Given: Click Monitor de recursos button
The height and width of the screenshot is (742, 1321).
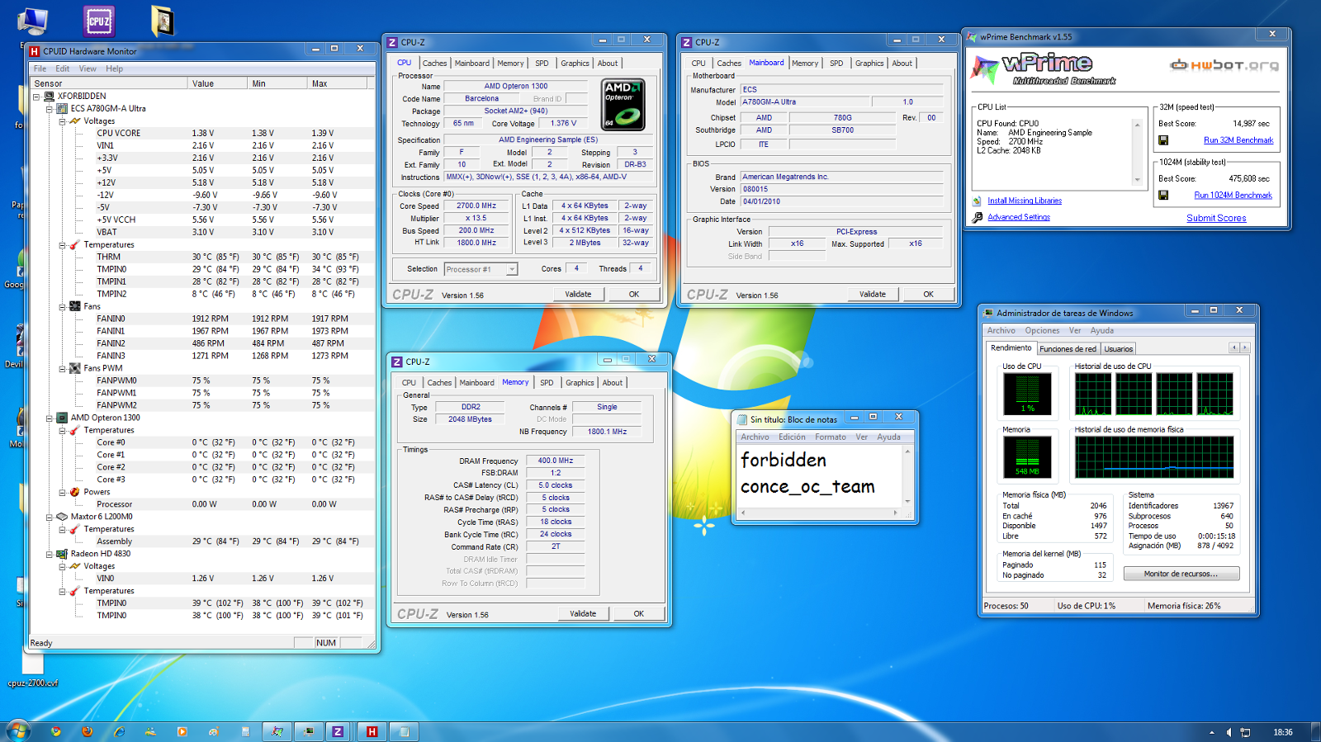Looking at the screenshot, I should pyautogui.click(x=1180, y=574).
